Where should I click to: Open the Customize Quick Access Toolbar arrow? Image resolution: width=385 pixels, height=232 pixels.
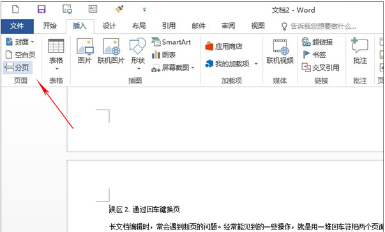click(x=144, y=10)
